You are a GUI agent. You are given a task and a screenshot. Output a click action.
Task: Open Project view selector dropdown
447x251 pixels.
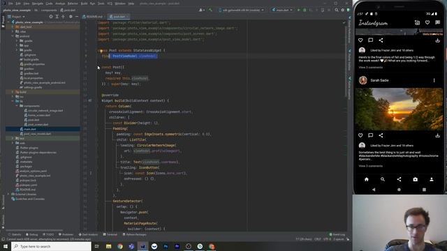click(16, 17)
